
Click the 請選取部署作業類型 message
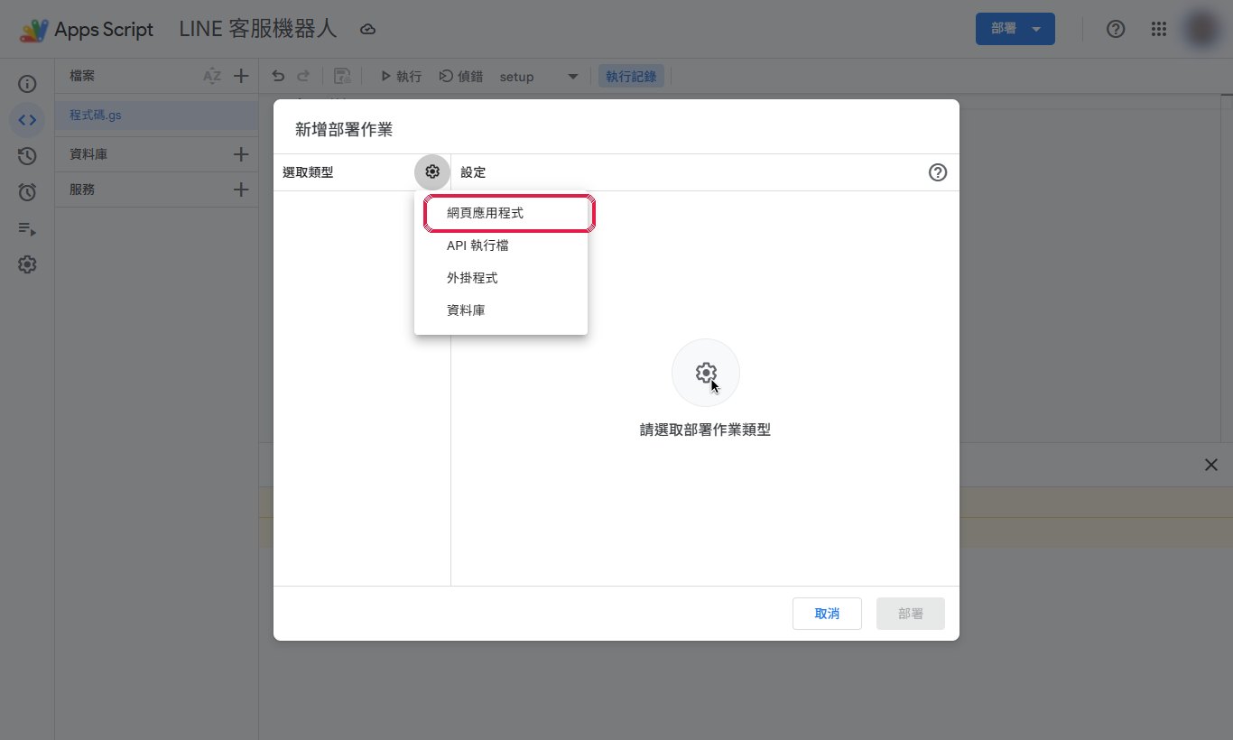point(705,430)
